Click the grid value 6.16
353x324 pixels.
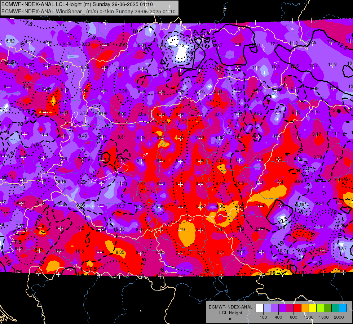coord(180,160)
